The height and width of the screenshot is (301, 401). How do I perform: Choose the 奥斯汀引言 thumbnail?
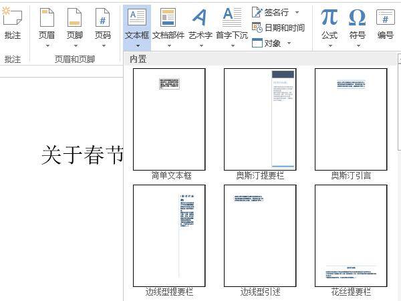[x=351, y=119]
